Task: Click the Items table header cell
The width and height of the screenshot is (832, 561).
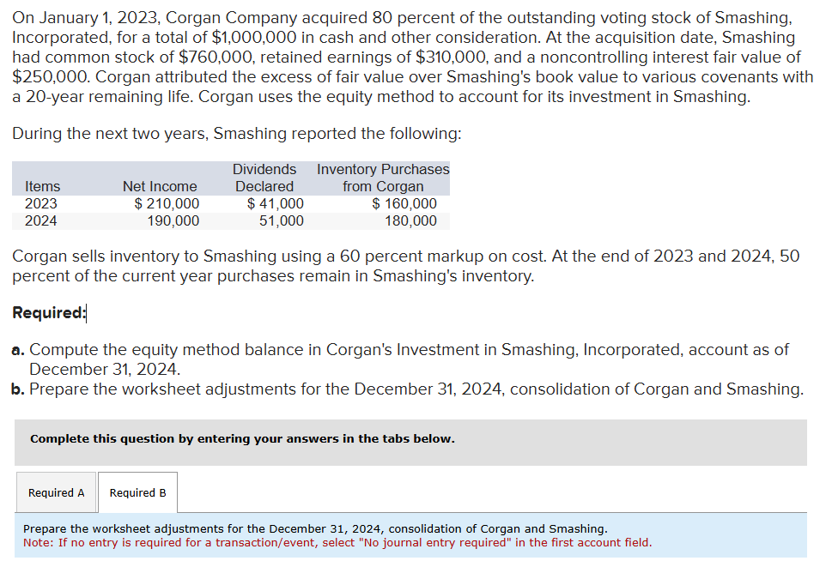Action: pos(42,186)
